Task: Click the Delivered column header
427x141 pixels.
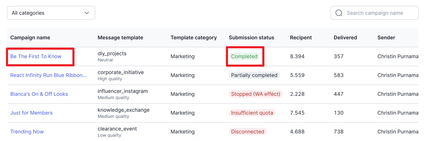Action: [x=345, y=38]
